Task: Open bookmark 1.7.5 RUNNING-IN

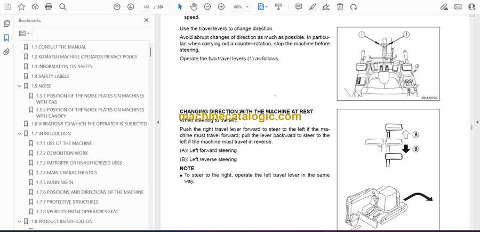Action: [54, 182]
